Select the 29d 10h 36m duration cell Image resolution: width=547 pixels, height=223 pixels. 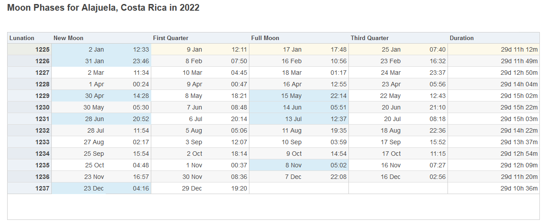[x=518, y=189]
